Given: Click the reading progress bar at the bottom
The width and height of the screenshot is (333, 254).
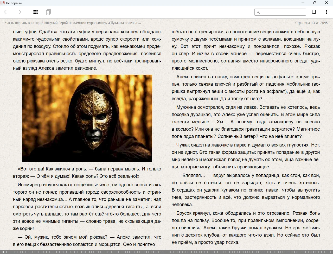Looking at the screenshot, I should [166, 252].
